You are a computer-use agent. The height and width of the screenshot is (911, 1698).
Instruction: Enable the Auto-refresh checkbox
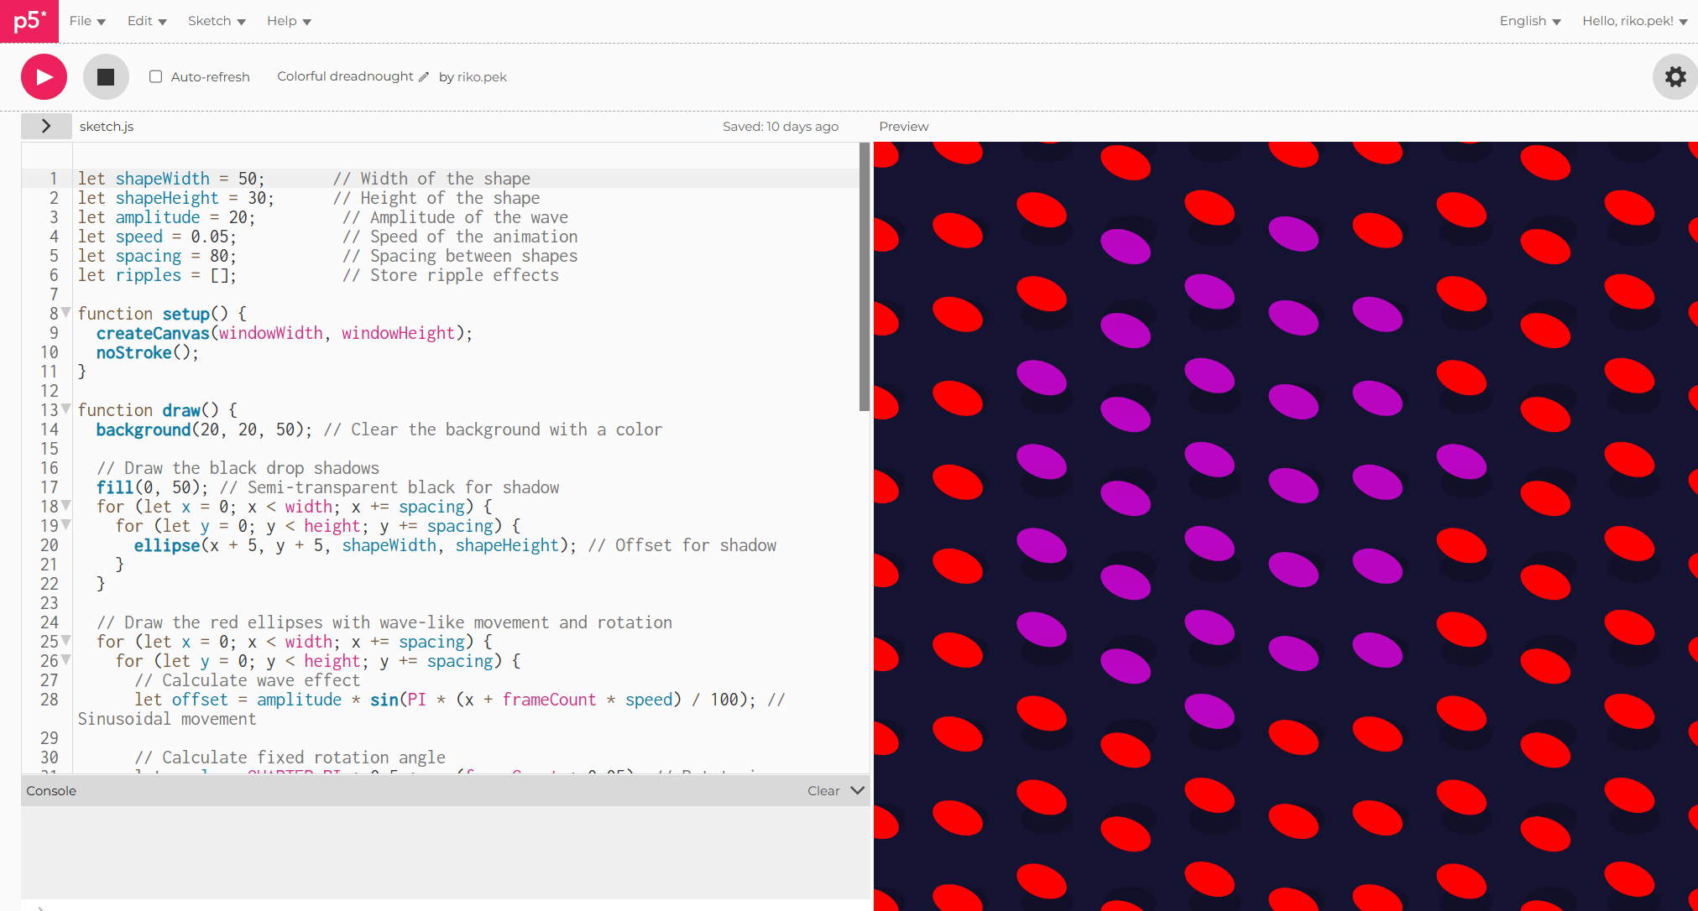[155, 76]
